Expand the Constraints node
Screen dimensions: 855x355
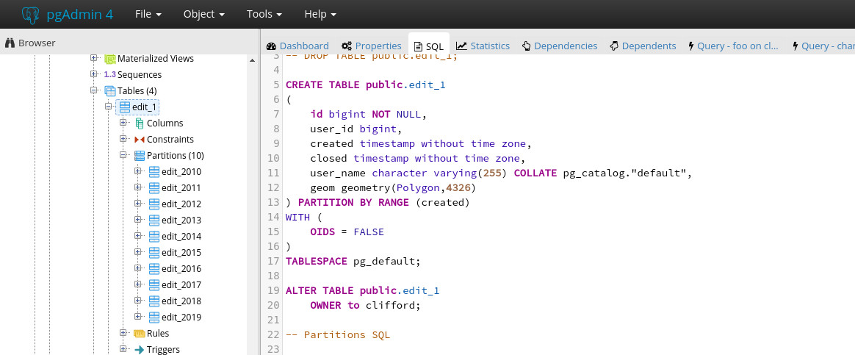(x=123, y=139)
